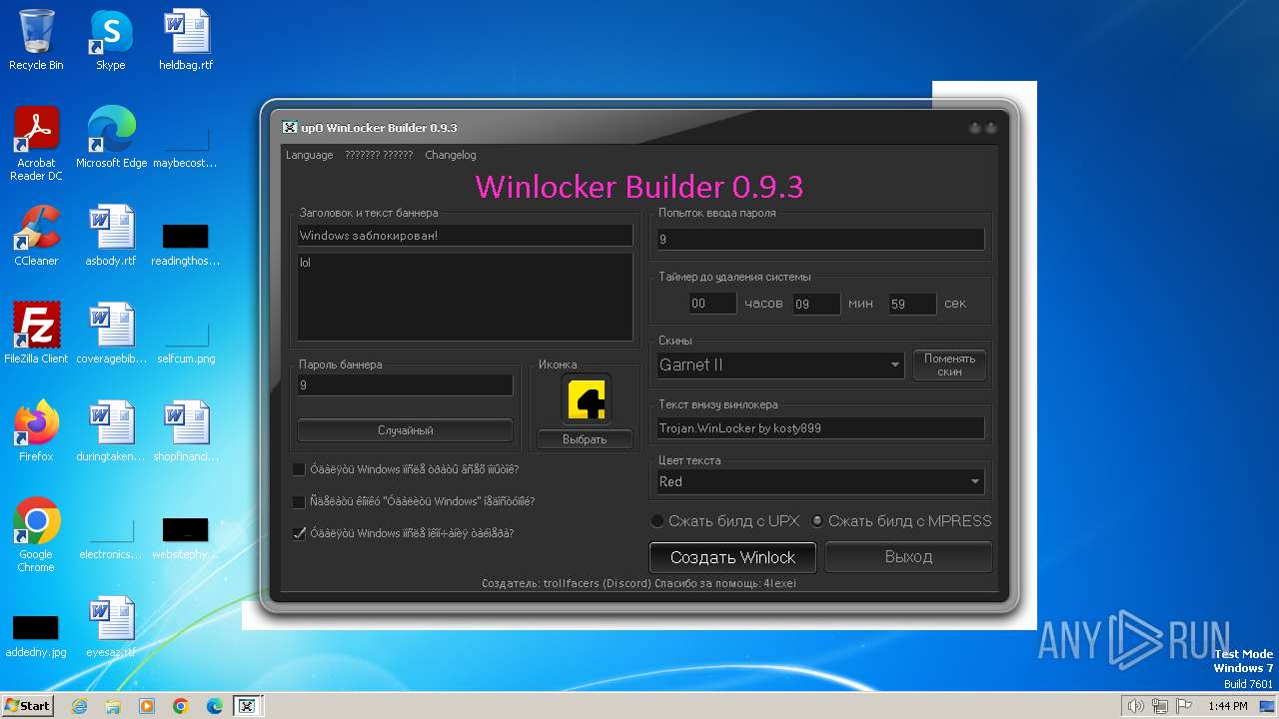Select the heldbag.rtf desktop file
Image resolution: width=1279 pixels, height=719 pixels.
(186, 40)
